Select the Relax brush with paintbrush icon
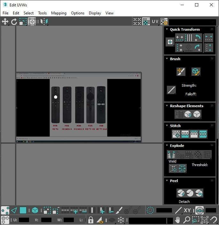The width and height of the screenshot is (219, 225). [181, 72]
